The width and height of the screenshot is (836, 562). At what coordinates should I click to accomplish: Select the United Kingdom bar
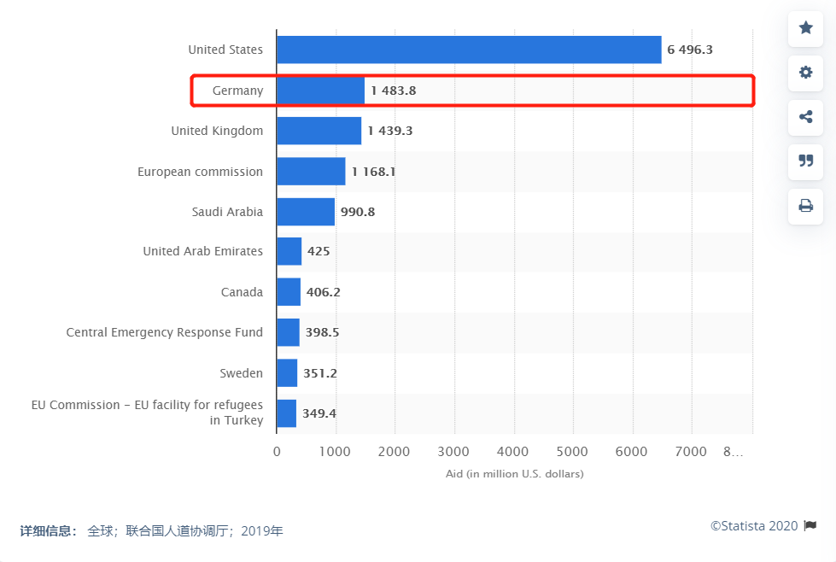[319, 131]
